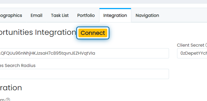The width and height of the screenshot is (207, 101).
Task: Select the Portfolio tab
Action: [86, 15]
